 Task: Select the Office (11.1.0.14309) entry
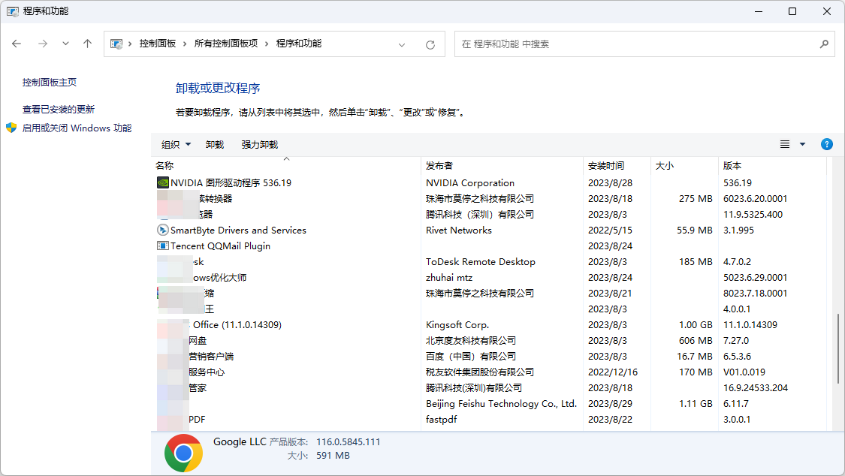(x=237, y=325)
